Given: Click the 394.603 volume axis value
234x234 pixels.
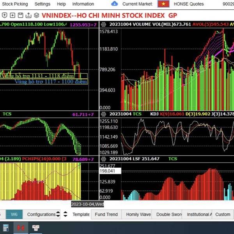Looking at the screenshot, I should pos(108,90).
